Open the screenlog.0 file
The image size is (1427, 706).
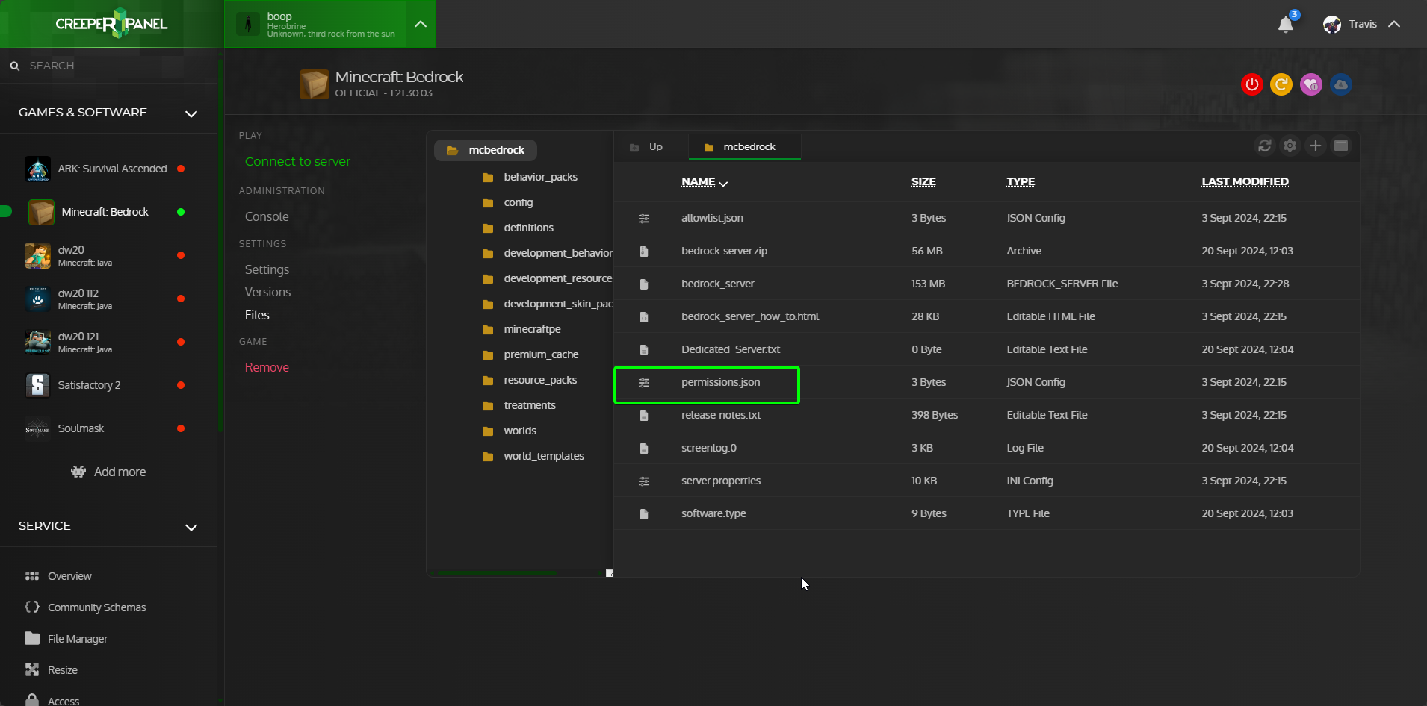pyautogui.click(x=709, y=448)
